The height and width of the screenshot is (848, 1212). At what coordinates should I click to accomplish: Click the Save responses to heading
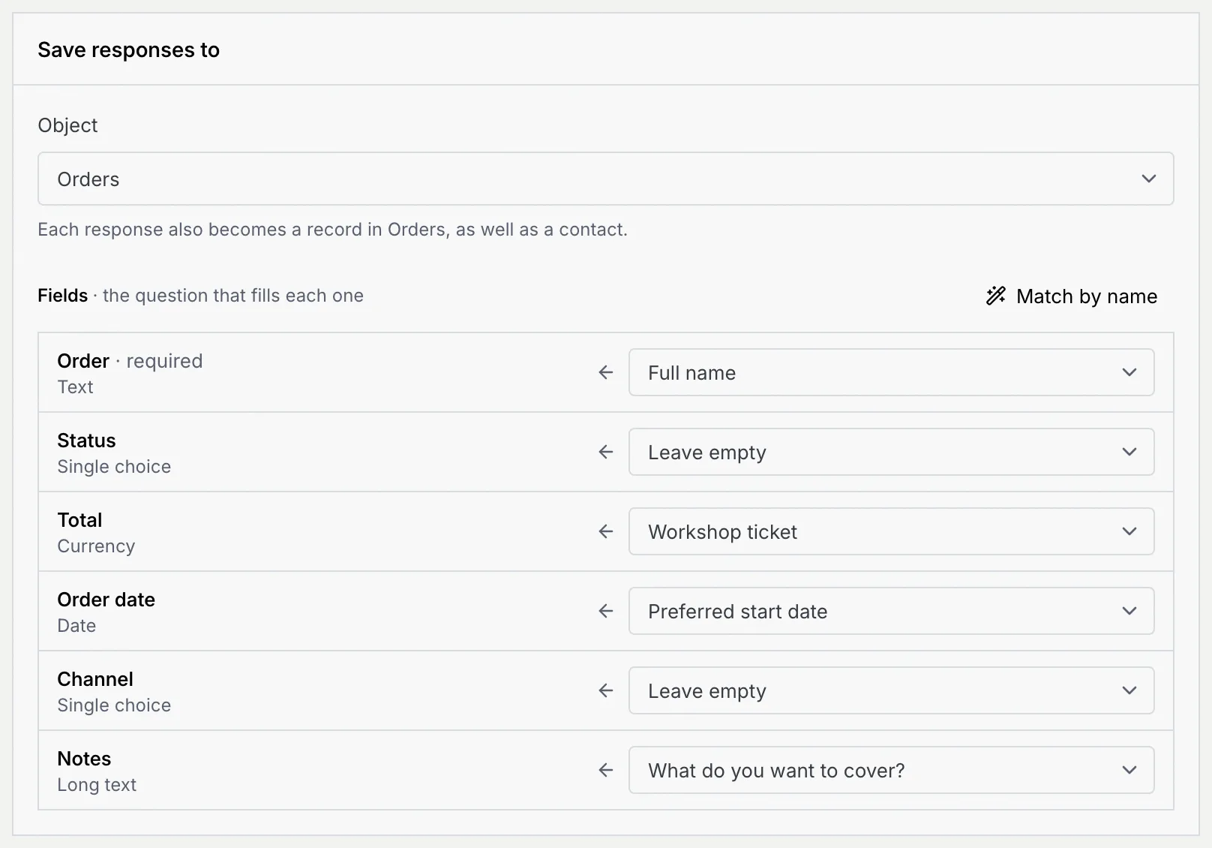(x=128, y=50)
